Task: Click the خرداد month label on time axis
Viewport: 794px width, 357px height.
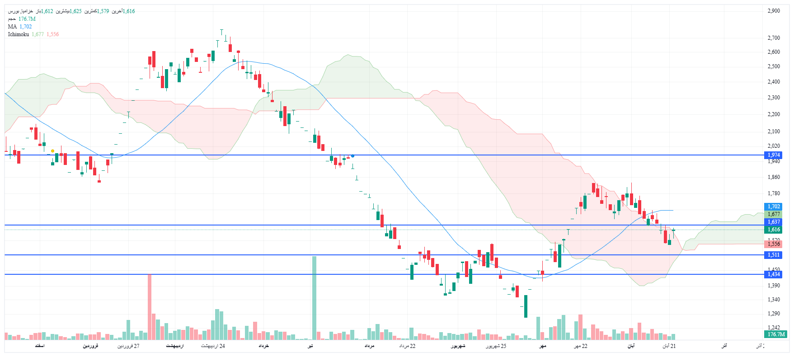Action: point(263,346)
